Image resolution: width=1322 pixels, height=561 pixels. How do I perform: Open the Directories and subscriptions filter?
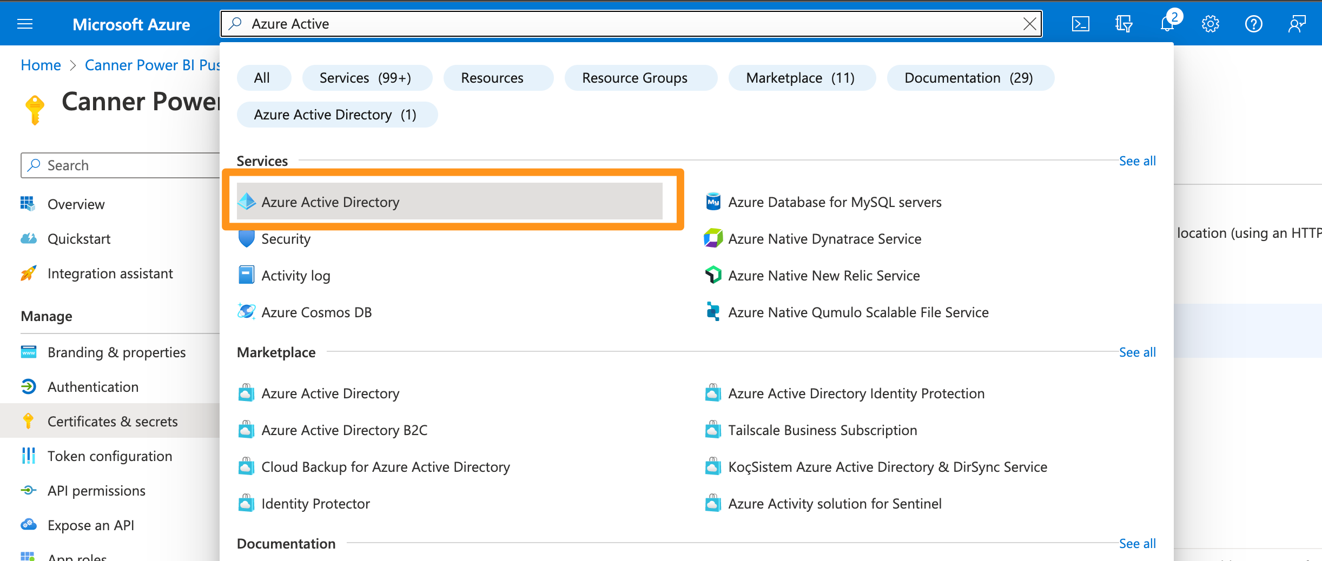tap(1123, 24)
